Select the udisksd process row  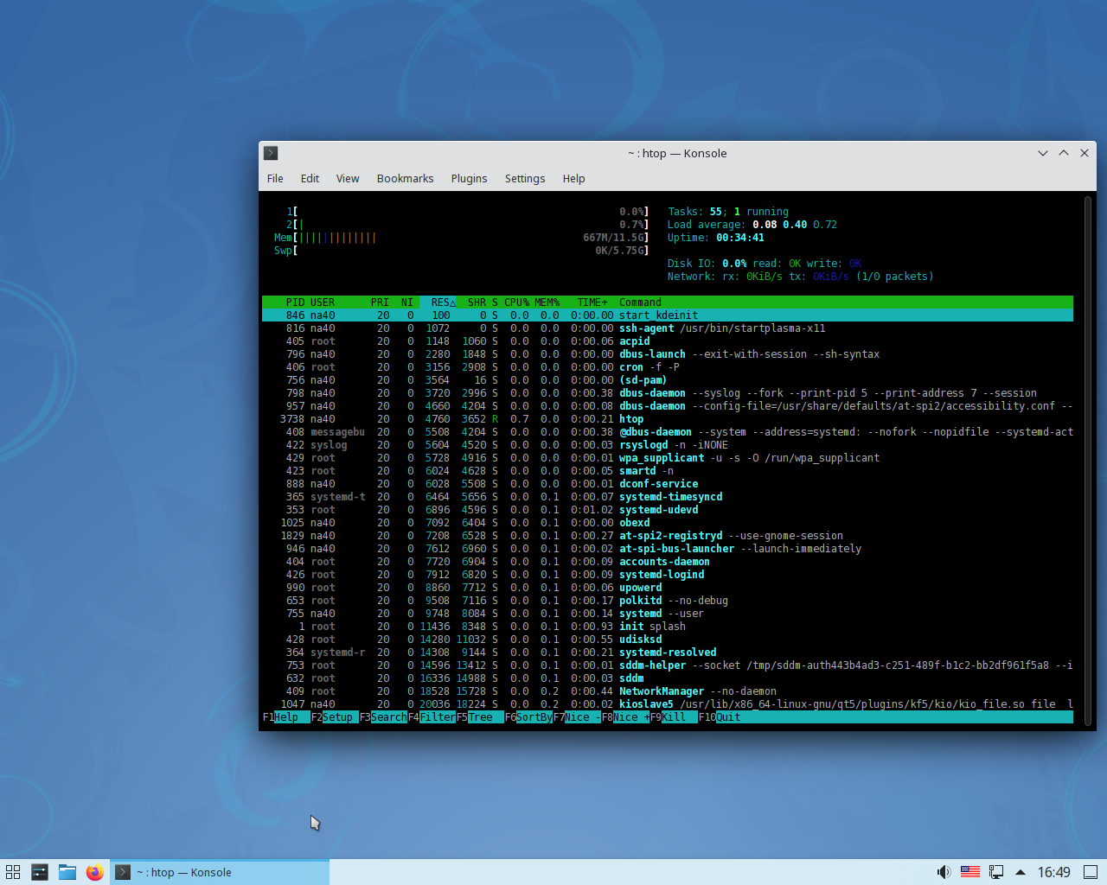[668, 640]
